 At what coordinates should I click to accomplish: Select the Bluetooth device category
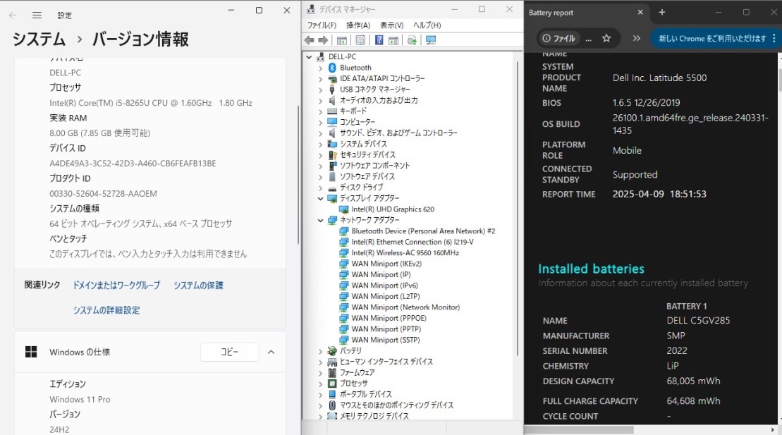point(355,68)
